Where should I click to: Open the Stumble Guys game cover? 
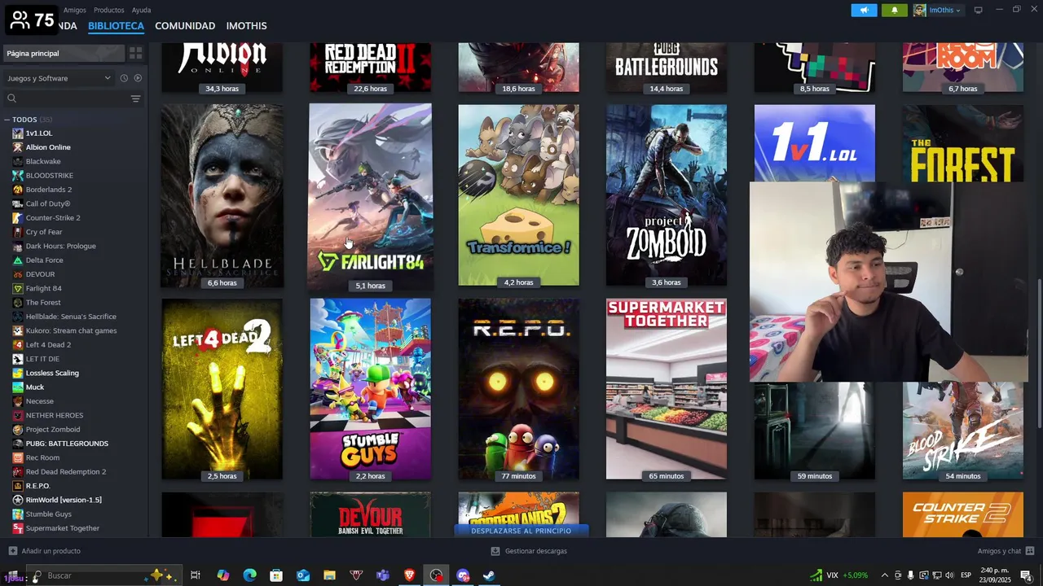pos(370,389)
